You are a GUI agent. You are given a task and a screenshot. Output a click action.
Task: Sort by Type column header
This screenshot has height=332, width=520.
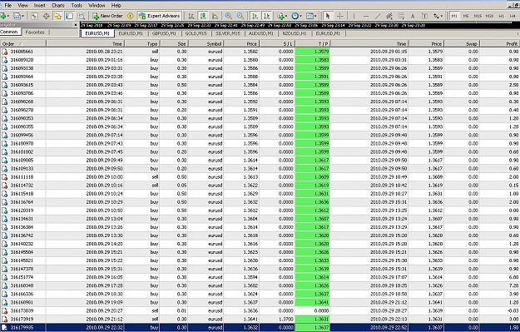(142, 43)
